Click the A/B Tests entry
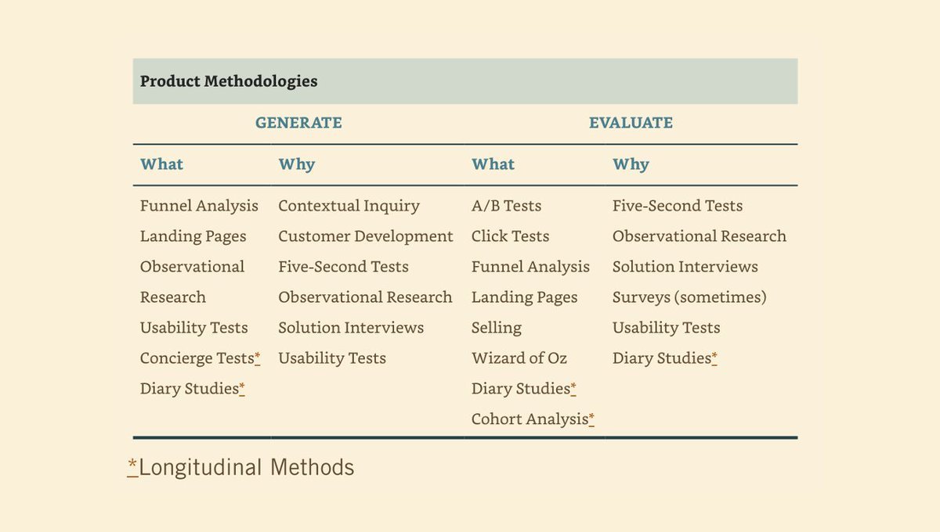The height and width of the screenshot is (532, 940). point(506,206)
